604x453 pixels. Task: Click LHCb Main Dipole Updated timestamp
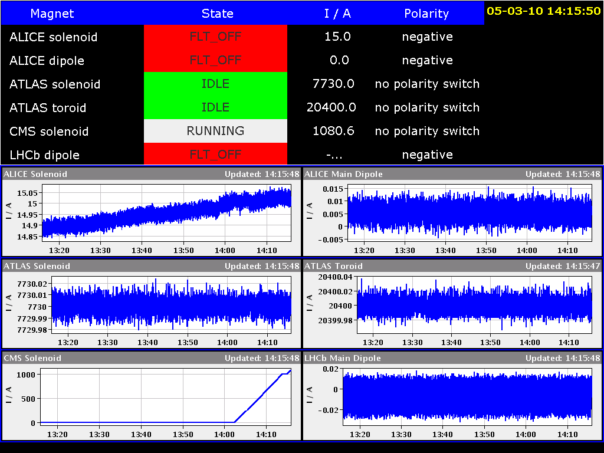pos(563,358)
